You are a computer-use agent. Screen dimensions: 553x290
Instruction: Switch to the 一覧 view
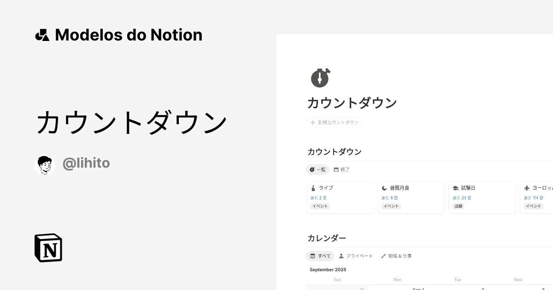click(317, 169)
